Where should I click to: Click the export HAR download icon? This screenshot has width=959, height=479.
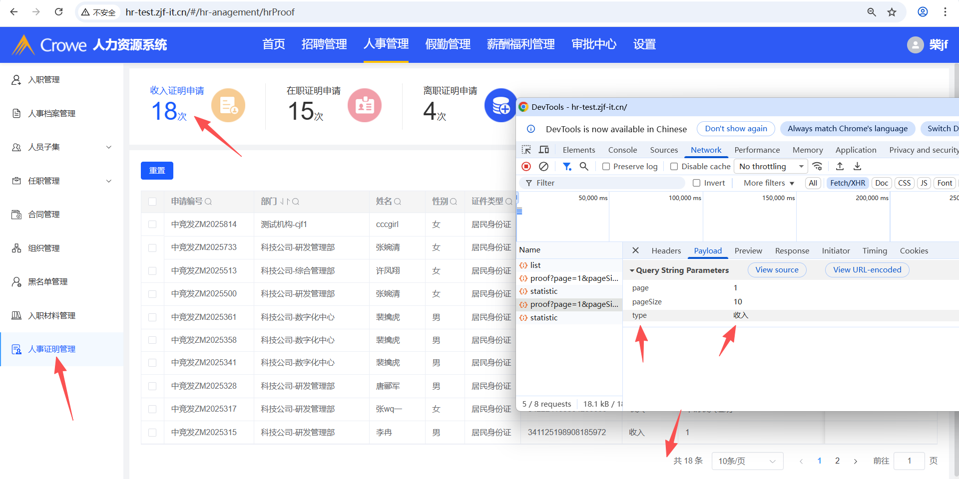857,166
